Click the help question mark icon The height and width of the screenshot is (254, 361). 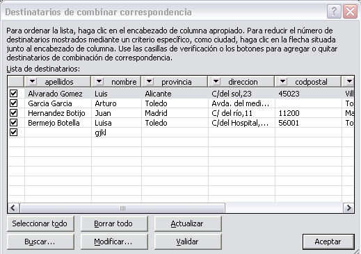(x=334, y=11)
